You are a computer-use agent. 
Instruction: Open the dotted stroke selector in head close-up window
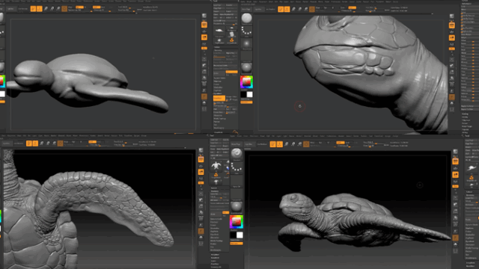coord(246,31)
